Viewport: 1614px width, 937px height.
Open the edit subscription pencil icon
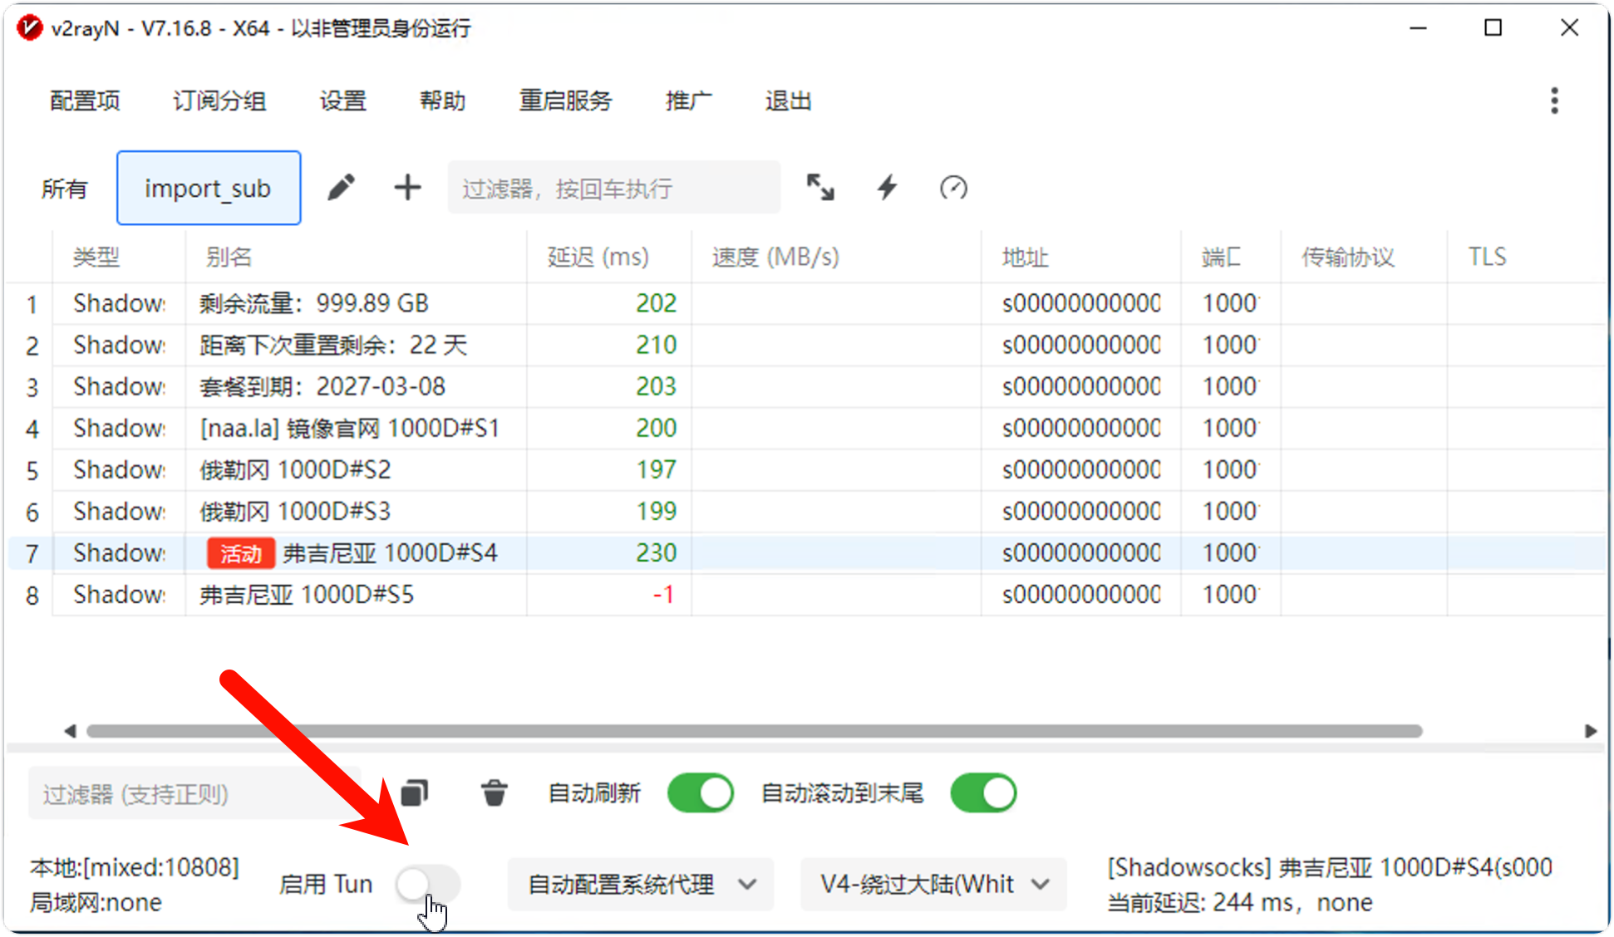coord(341,188)
